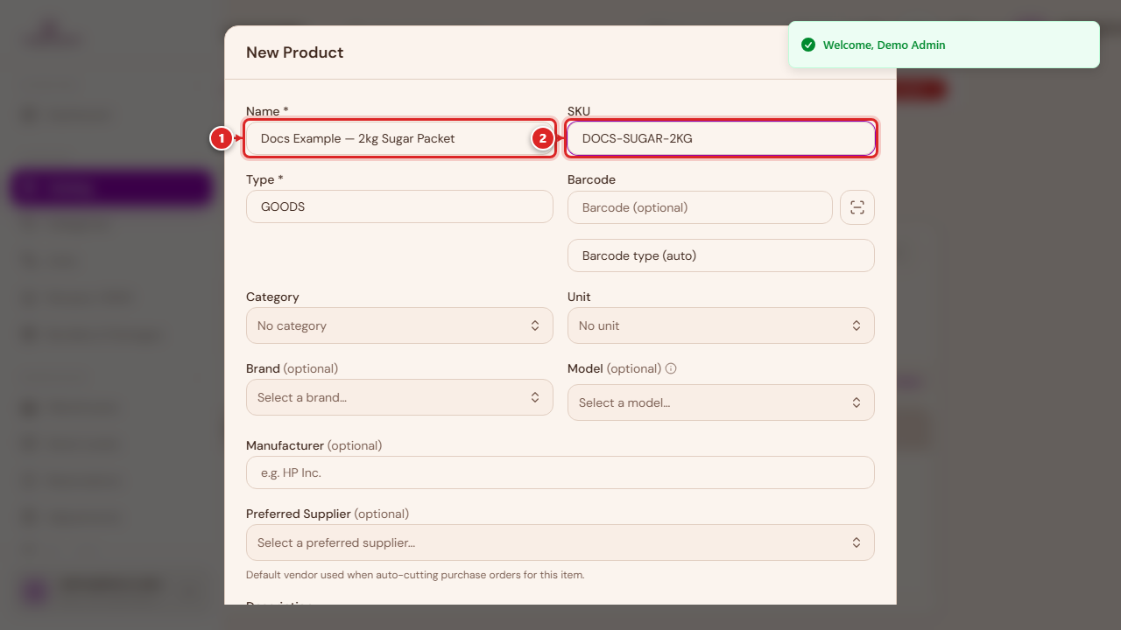This screenshot has width=1121, height=630.
Task: Open the Brand select dropdown
Action: (399, 397)
